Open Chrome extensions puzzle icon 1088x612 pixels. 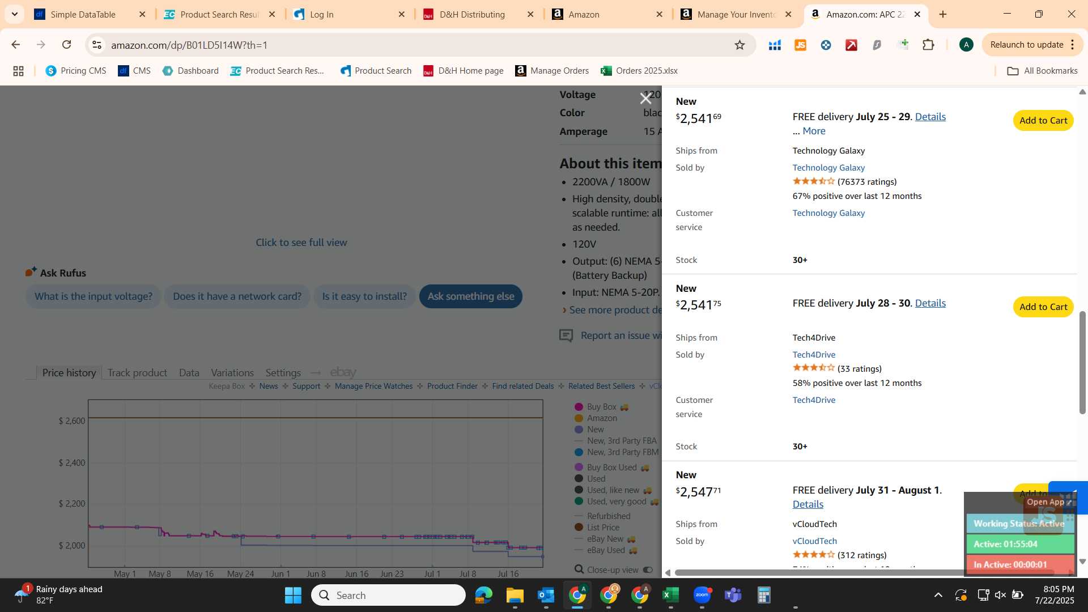coord(928,45)
